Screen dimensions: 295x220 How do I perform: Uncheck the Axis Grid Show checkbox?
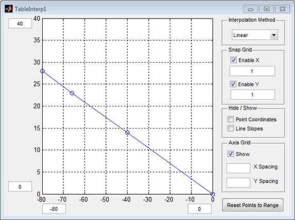(231, 154)
